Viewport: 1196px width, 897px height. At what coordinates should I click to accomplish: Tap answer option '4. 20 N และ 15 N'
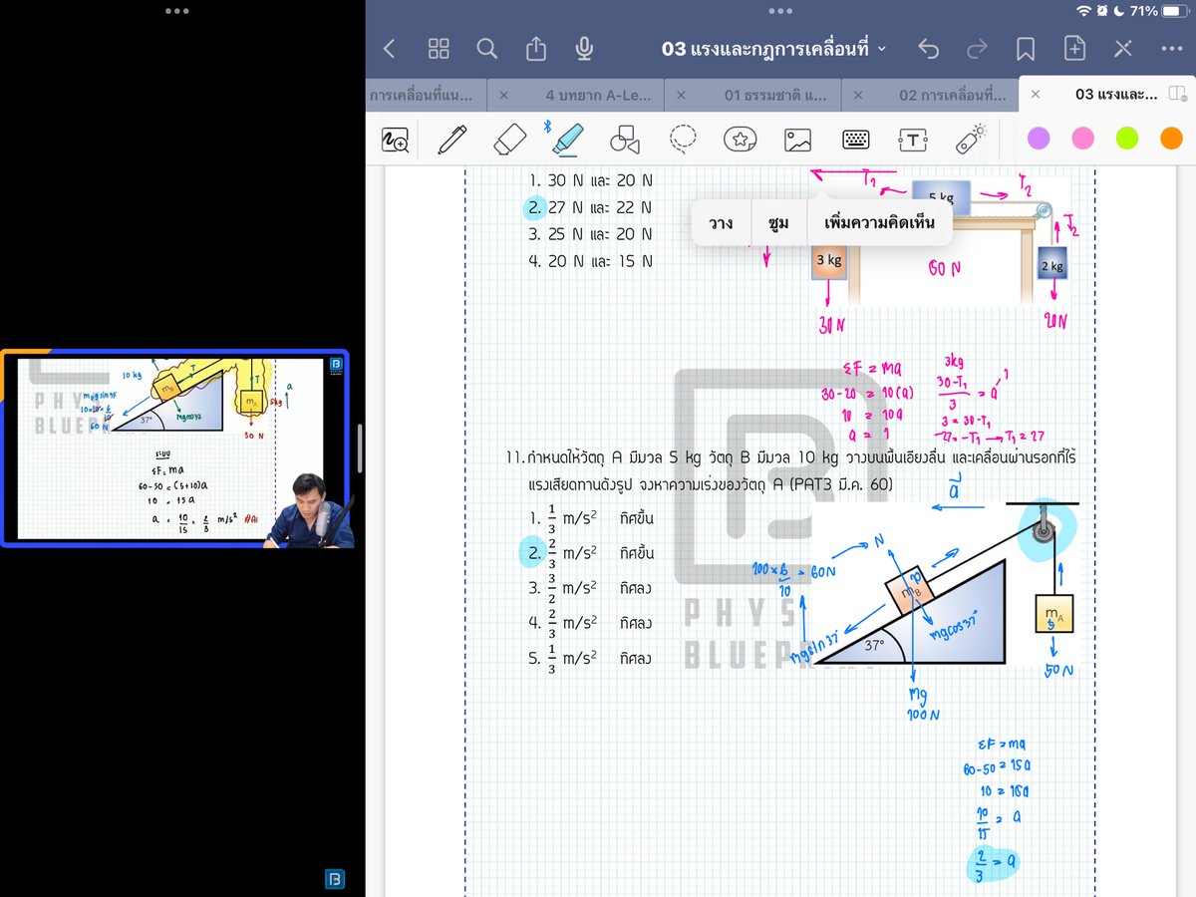(590, 261)
